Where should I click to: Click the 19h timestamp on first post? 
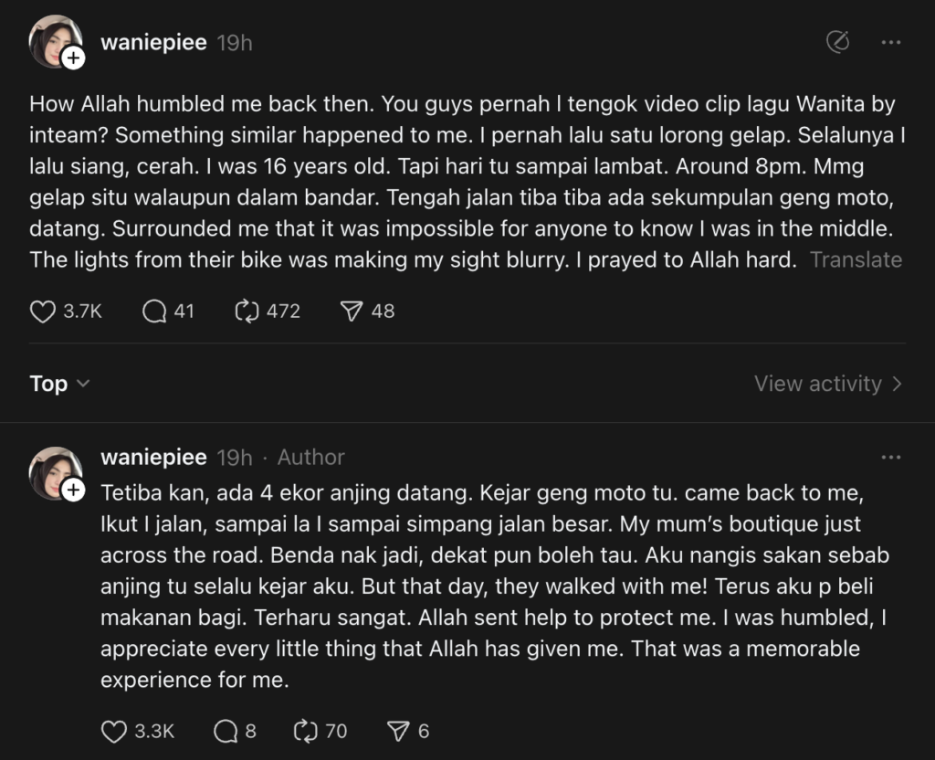tap(235, 43)
